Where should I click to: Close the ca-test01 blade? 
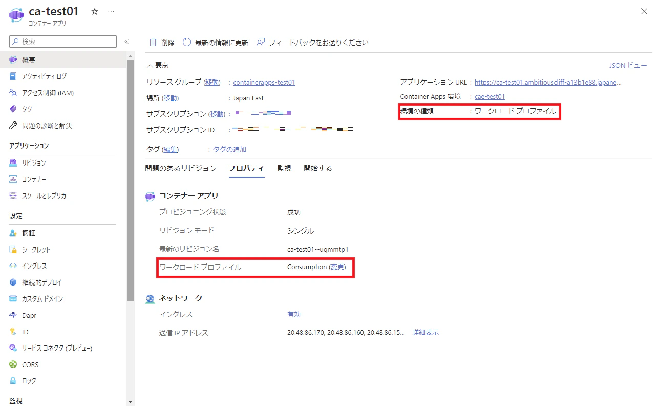[644, 12]
